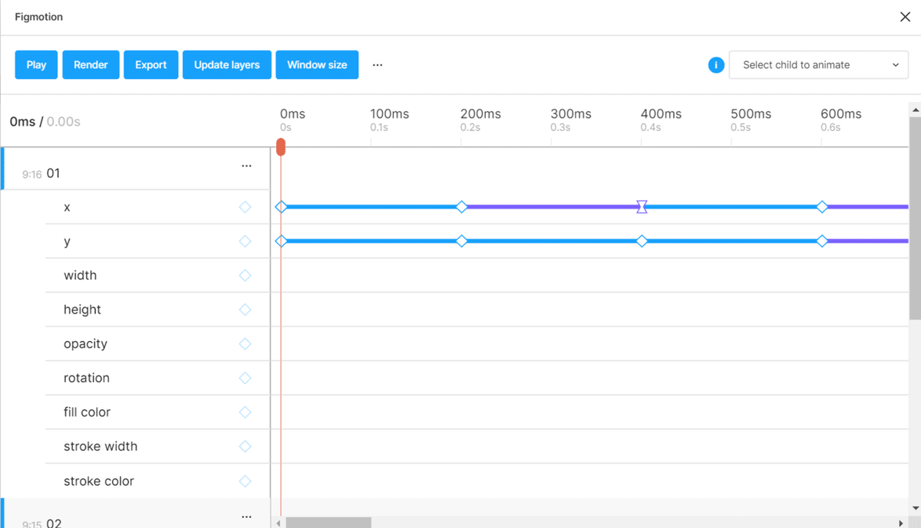The width and height of the screenshot is (921, 528).
Task: Toggle keyframe diamond for x property
Action: [x=245, y=207]
